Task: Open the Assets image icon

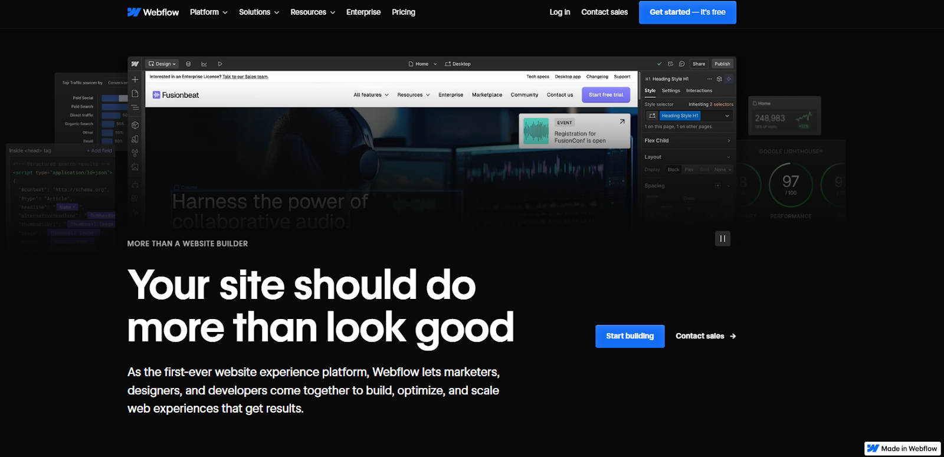Action: coord(135,167)
